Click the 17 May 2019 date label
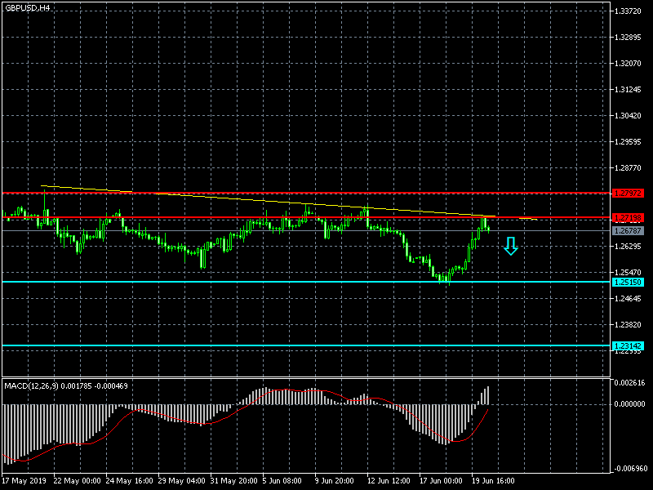Image resolution: width=653 pixels, height=490 pixels. [24, 481]
